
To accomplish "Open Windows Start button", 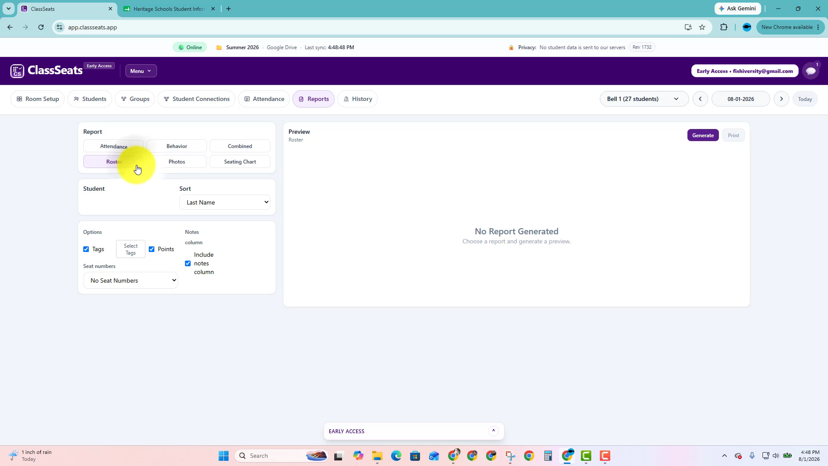I will [223, 456].
